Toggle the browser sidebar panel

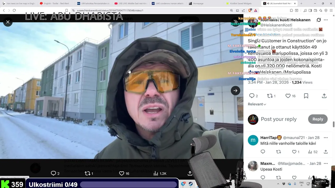[310, 10]
